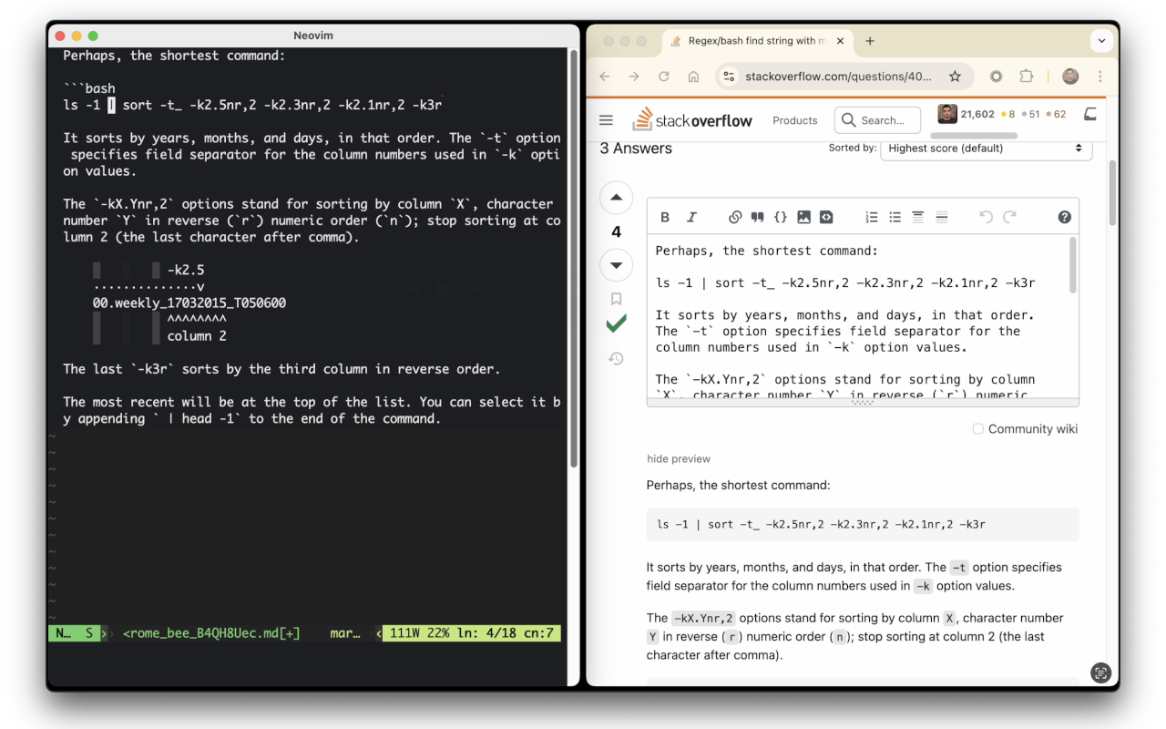Image resolution: width=1166 pixels, height=729 pixels.
Task: Click the 'column 2' text in Neovim
Action: 197,335
